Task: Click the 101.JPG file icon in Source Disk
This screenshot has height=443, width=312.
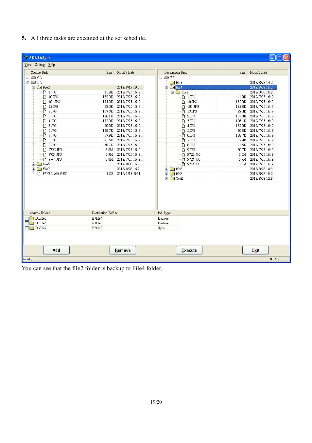Action: coord(45,102)
